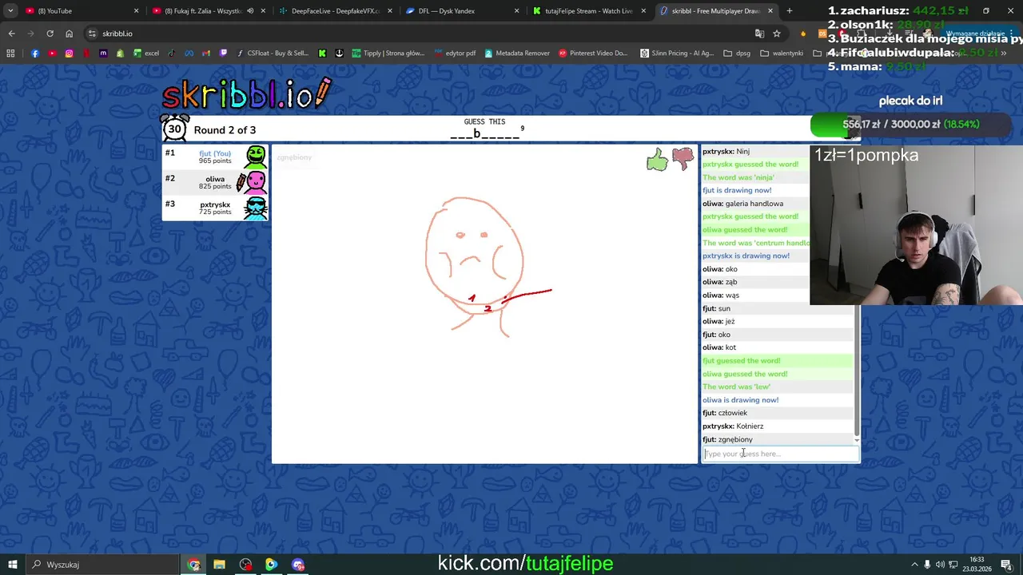Viewport: 1023px width, 575px height.
Task: Click the thumbs up like icon
Action: click(657, 161)
